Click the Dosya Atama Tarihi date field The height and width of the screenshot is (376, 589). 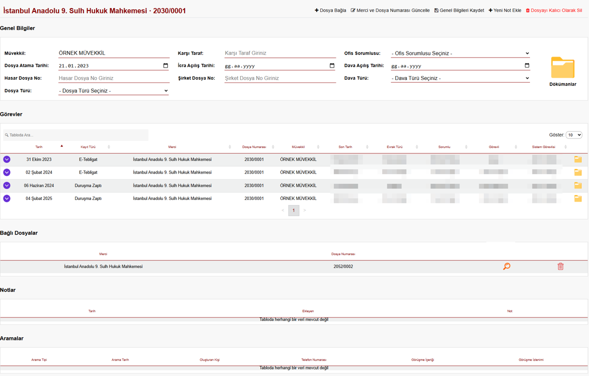point(114,65)
